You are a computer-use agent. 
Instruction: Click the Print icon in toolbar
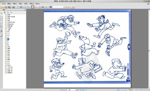[13, 7]
